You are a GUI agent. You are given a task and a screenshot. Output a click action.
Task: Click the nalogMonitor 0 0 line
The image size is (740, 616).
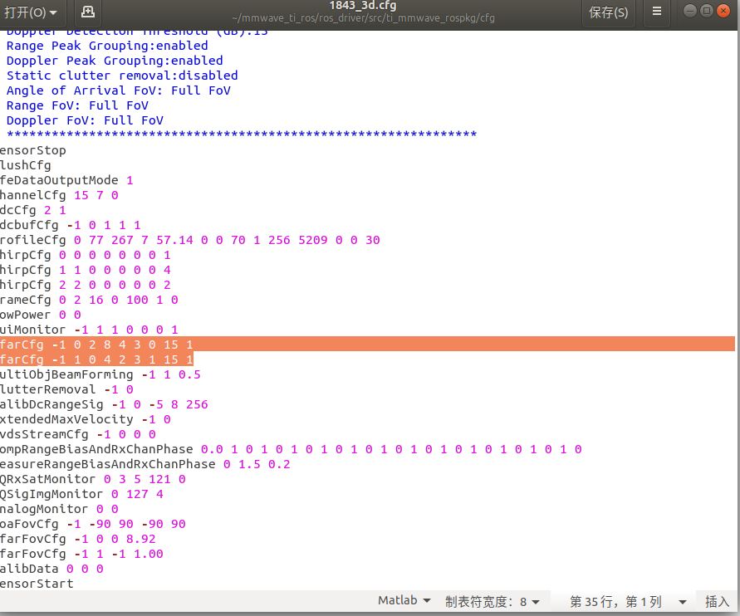[x=59, y=510]
